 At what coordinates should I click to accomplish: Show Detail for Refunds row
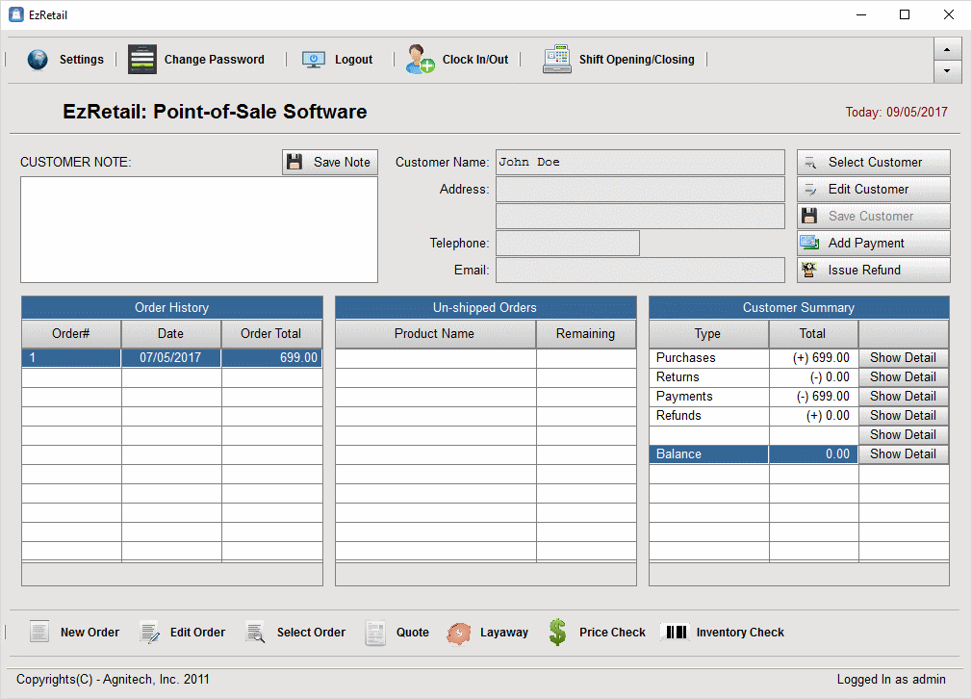(904, 416)
